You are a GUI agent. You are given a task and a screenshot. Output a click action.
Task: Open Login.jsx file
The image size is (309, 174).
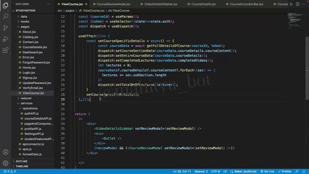point(28,72)
